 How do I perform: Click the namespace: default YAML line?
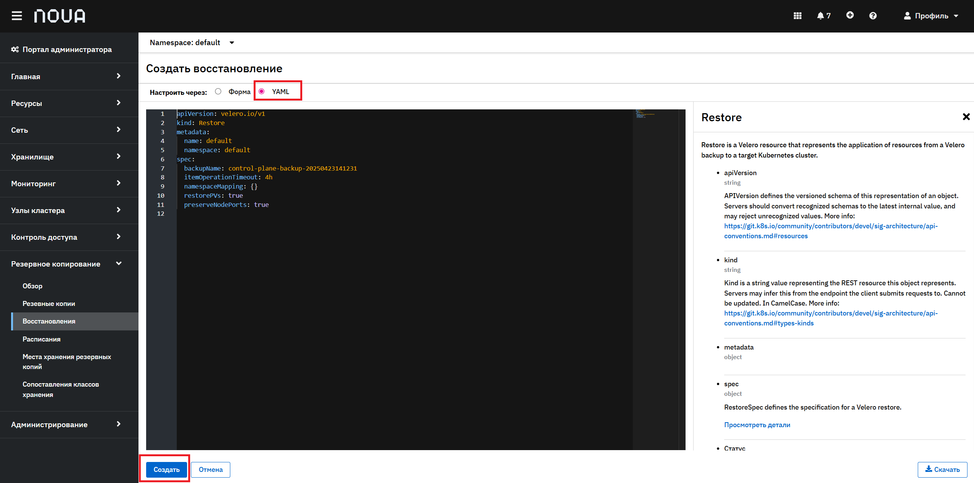[x=217, y=150]
